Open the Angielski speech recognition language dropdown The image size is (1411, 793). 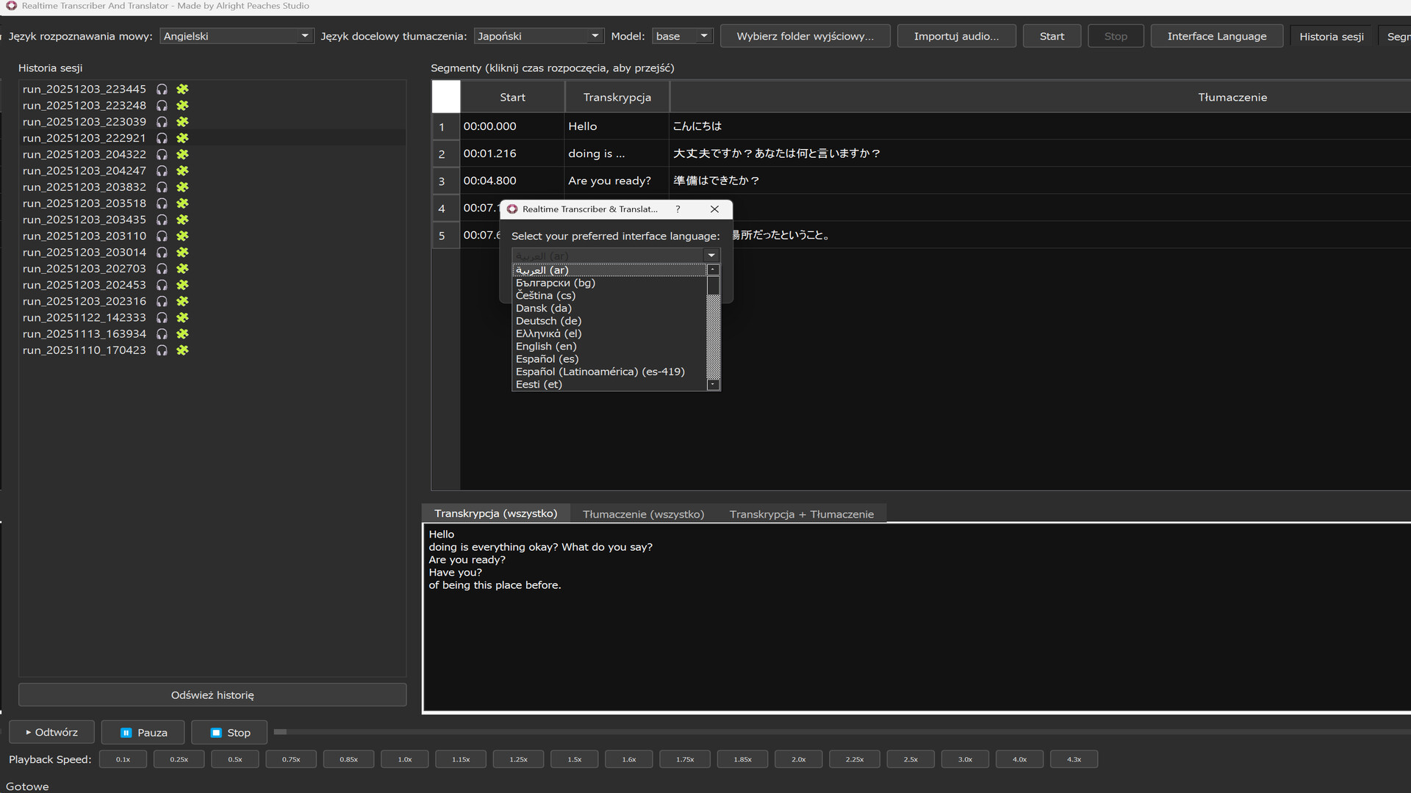[304, 35]
